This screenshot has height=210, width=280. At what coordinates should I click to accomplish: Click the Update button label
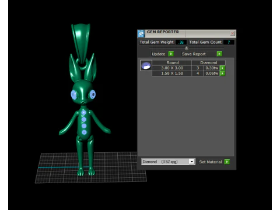tap(159, 54)
